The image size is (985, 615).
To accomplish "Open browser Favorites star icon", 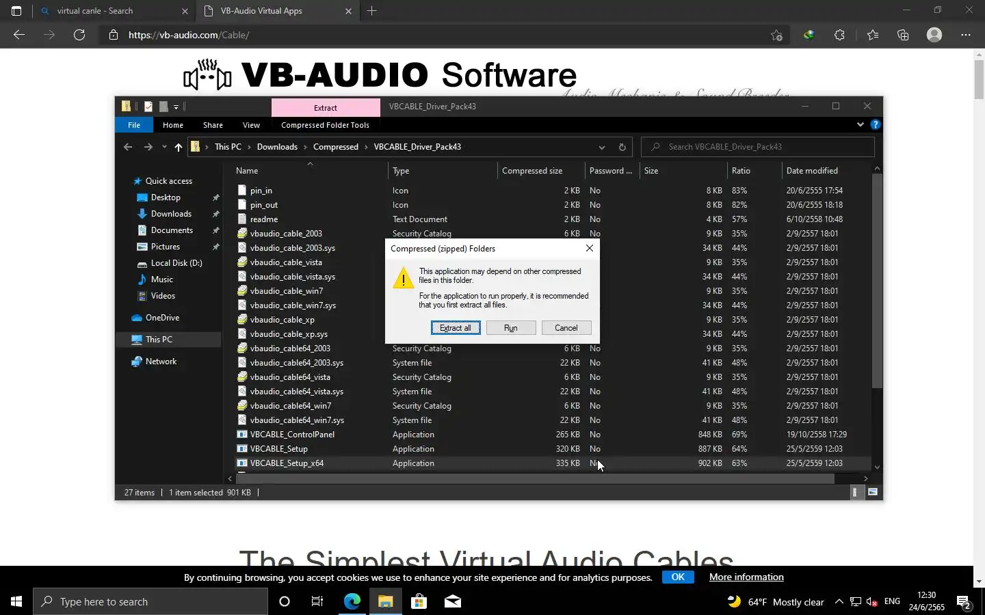I will click(873, 35).
